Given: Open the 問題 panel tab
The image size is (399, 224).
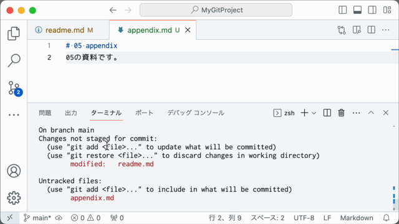Looking at the screenshot, I should [x=45, y=113].
